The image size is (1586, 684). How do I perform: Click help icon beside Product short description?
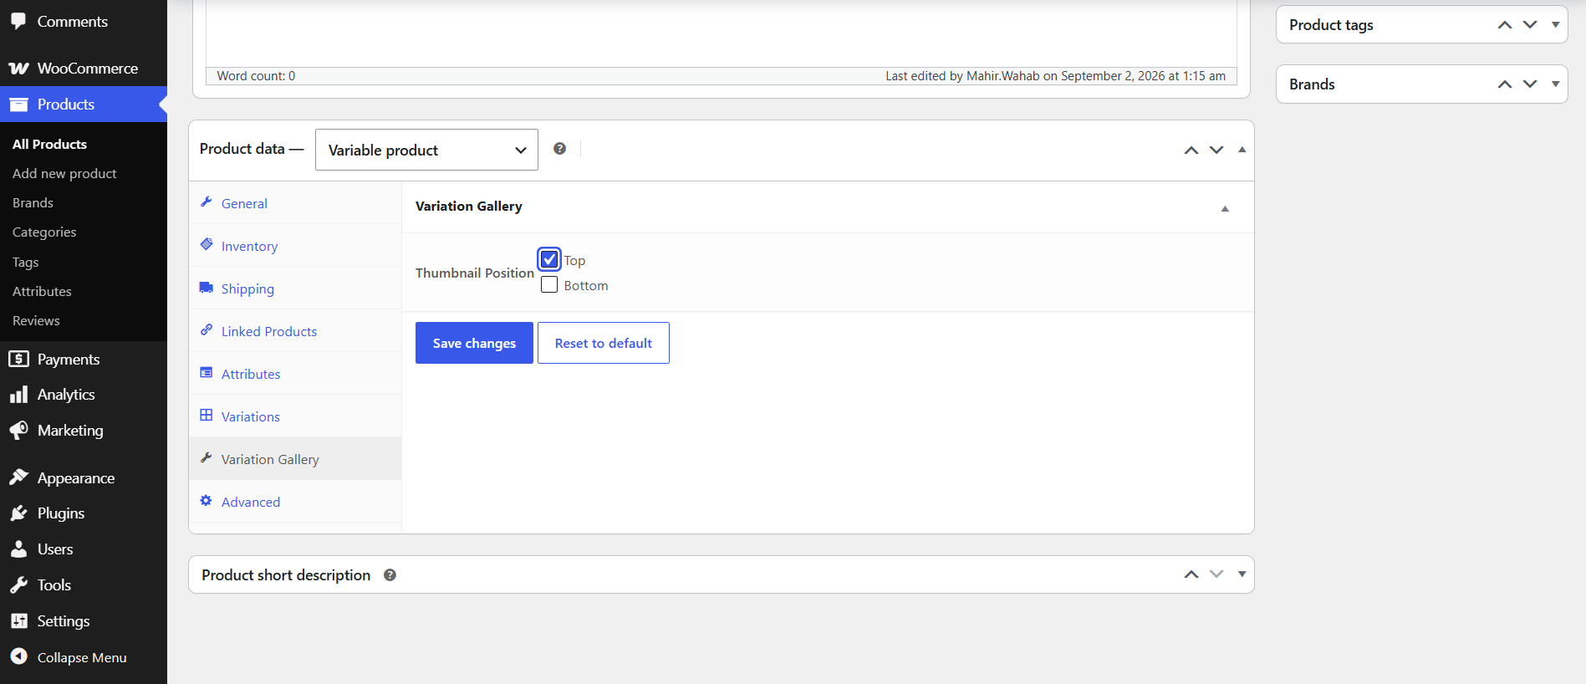[390, 575]
